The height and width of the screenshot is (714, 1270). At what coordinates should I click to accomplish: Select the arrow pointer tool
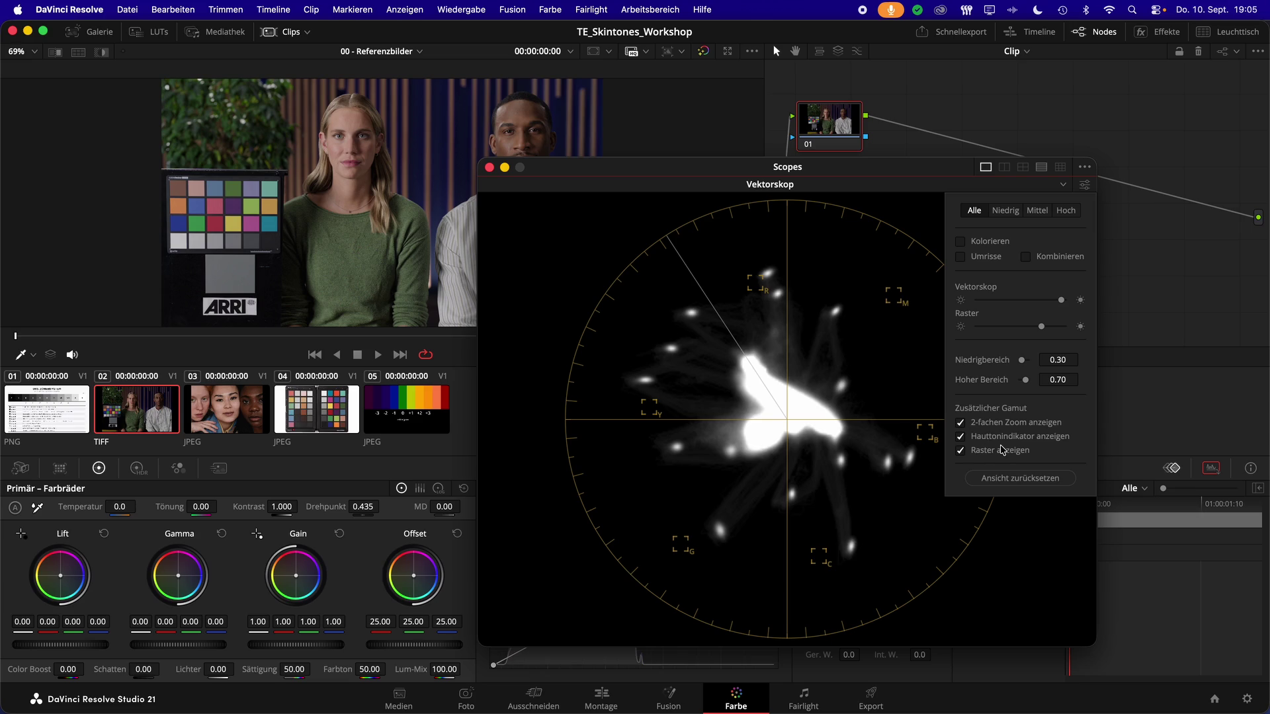point(777,51)
